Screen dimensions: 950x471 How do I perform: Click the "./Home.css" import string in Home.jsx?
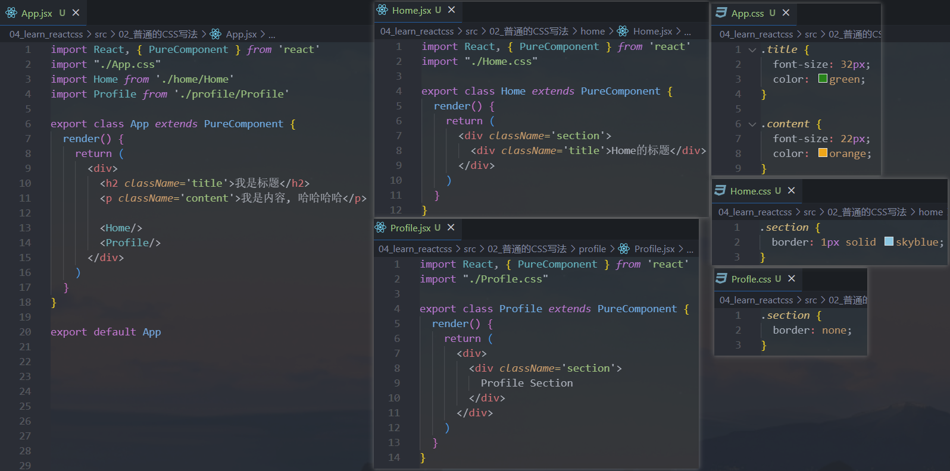[501, 61]
